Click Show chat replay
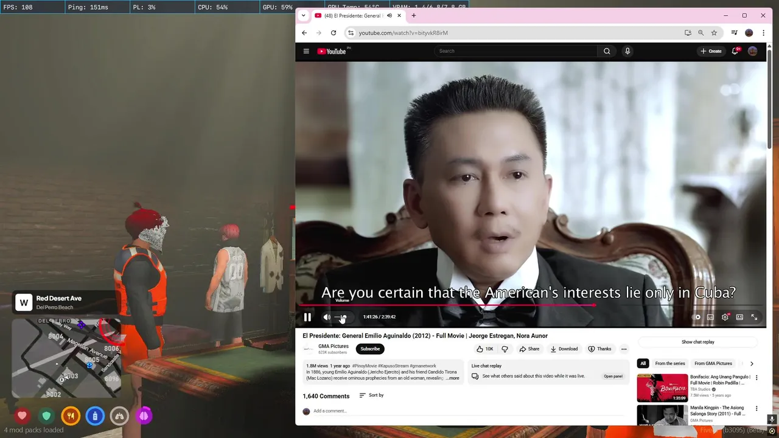 click(698, 342)
